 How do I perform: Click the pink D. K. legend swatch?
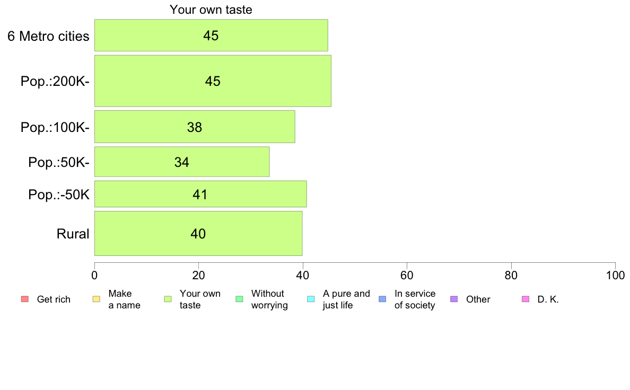tap(526, 299)
